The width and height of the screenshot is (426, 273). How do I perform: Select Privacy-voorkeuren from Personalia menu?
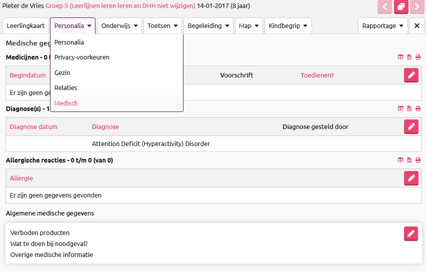pos(81,57)
